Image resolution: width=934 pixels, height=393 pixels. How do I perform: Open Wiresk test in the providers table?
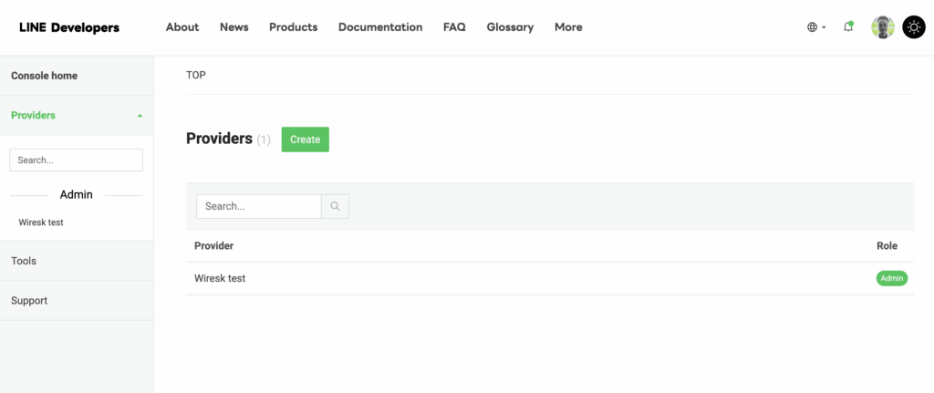coord(220,278)
